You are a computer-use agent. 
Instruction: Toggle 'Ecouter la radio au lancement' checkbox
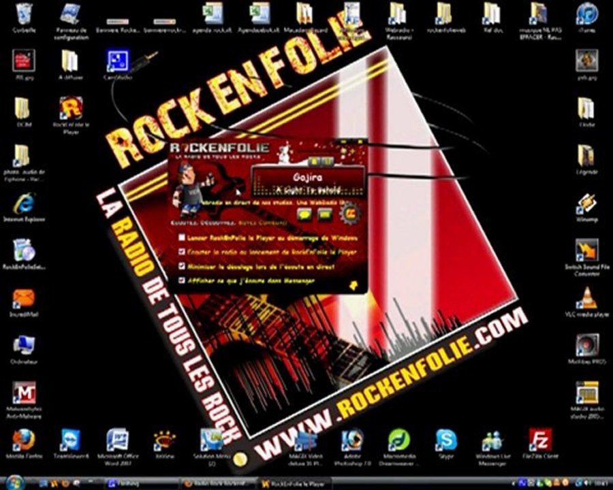click(x=181, y=252)
